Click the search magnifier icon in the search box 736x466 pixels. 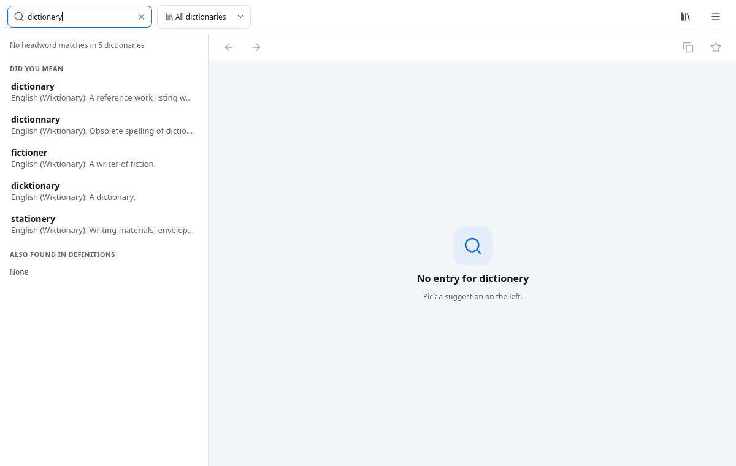[19, 17]
